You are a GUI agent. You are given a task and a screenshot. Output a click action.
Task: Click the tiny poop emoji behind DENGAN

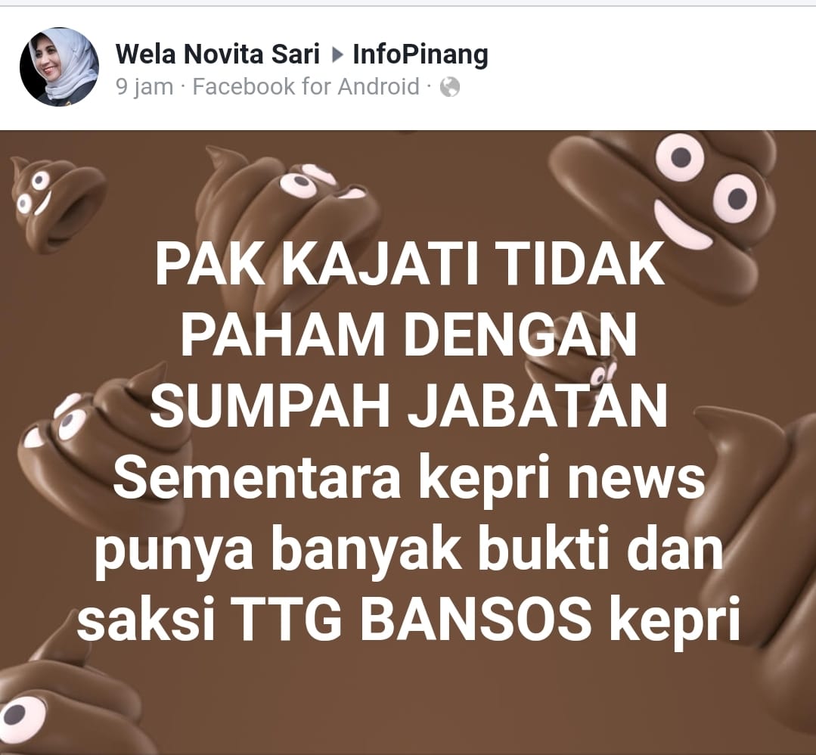point(572,367)
